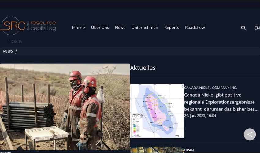The width and height of the screenshot is (260, 153).
Task: Open the News menu item
Action: [120, 28]
